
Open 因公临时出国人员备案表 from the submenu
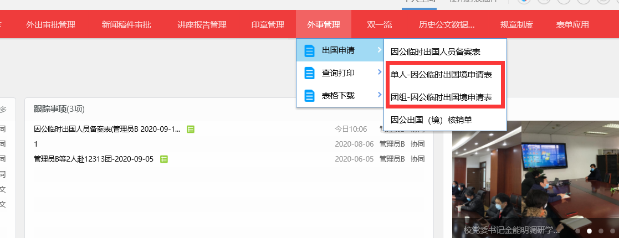click(435, 51)
